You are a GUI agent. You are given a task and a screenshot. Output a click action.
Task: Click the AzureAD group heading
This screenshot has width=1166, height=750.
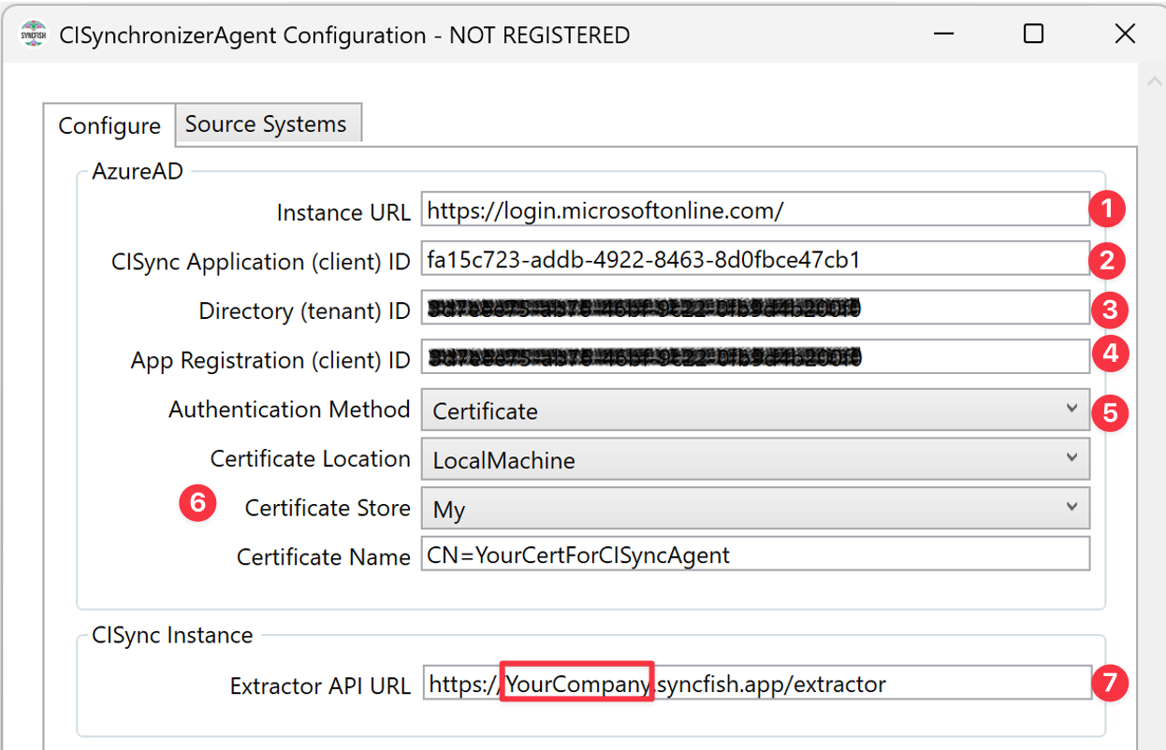coord(138,169)
